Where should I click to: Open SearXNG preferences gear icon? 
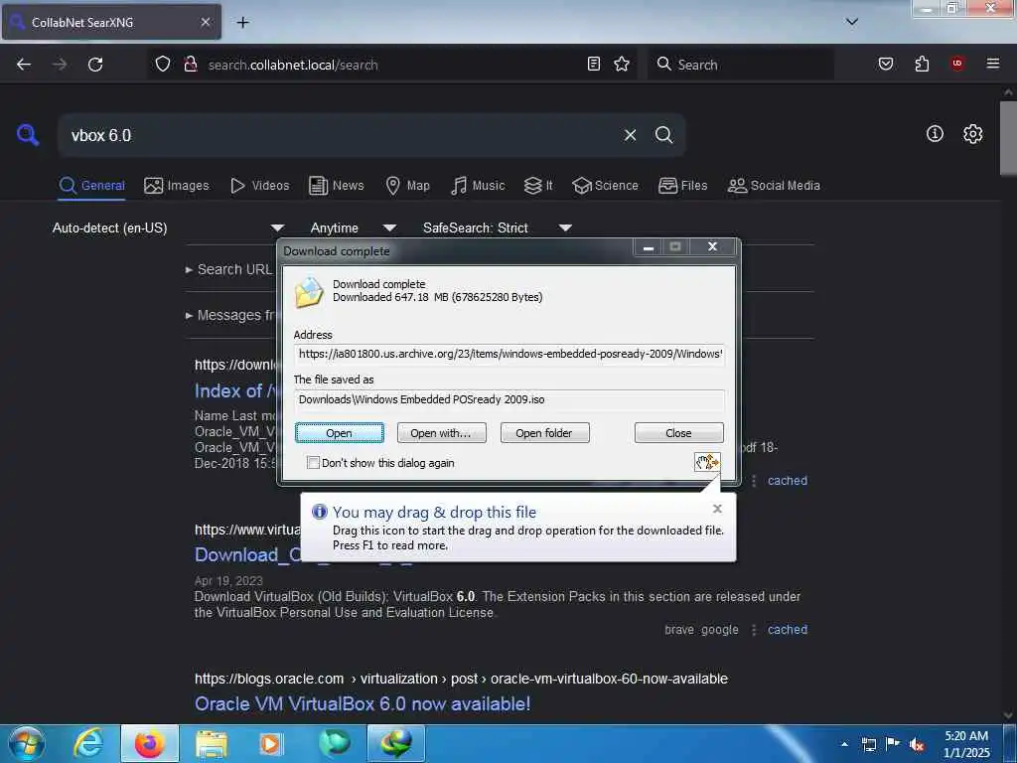click(x=973, y=134)
